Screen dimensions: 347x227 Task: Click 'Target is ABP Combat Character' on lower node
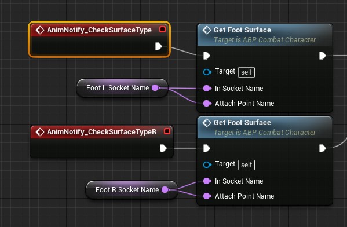(x=265, y=133)
